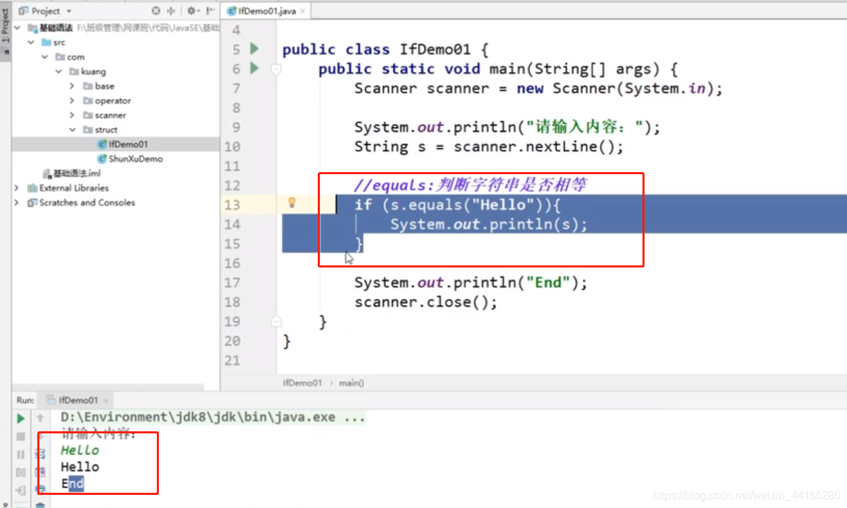Click the up-arrow icon in Run panel

point(40,418)
